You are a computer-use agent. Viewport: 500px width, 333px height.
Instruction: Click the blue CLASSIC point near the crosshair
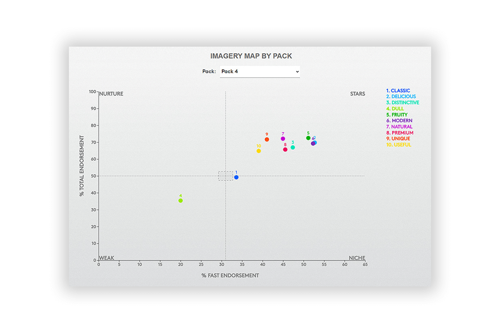[236, 176]
